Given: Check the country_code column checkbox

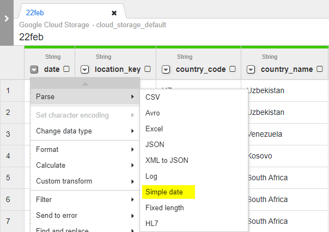Looking at the screenshot, I should click(233, 69).
